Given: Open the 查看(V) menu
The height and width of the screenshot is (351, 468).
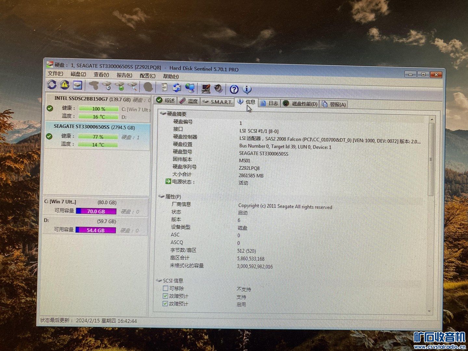Looking at the screenshot, I should pos(101,75).
